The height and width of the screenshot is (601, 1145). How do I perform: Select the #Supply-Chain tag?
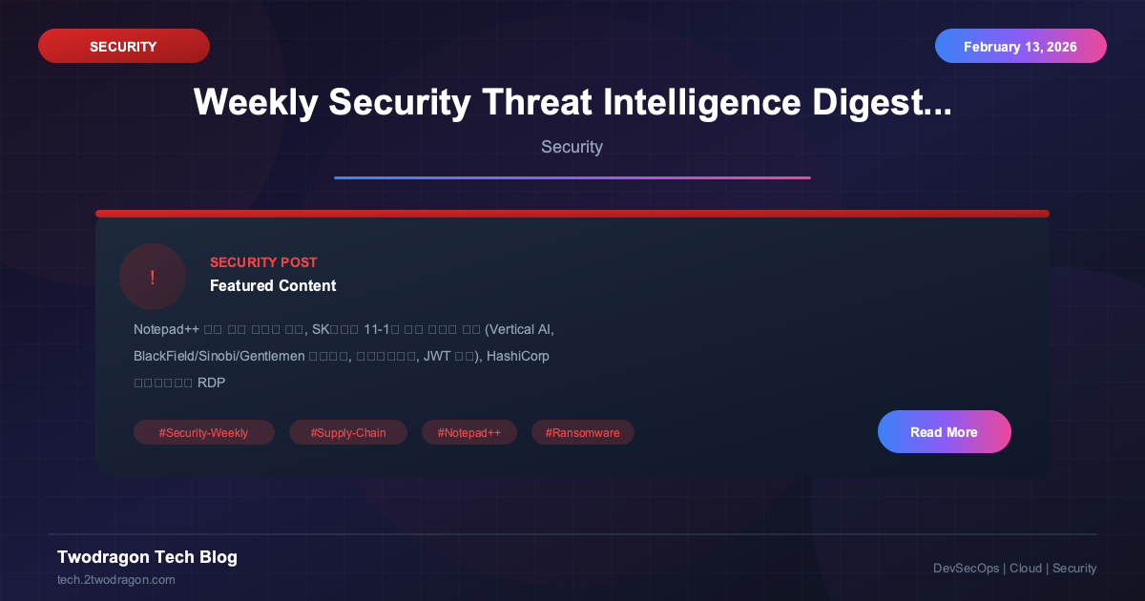pyautogui.click(x=348, y=432)
